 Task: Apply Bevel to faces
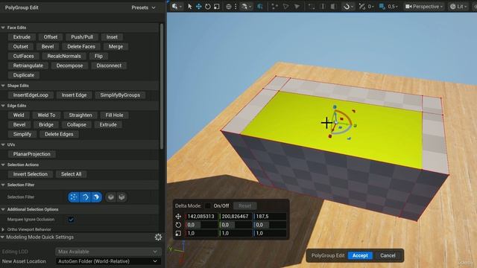click(x=48, y=46)
